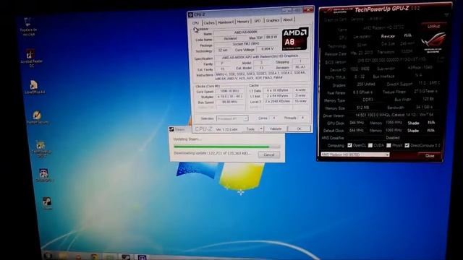463x260 pixels.
Task: Toggle the OpenCL checkbox in GPU-Z
Action: click(350, 145)
